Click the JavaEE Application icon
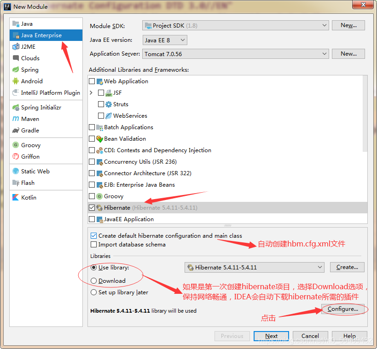The height and width of the screenshot is (349, 377). 99,219
